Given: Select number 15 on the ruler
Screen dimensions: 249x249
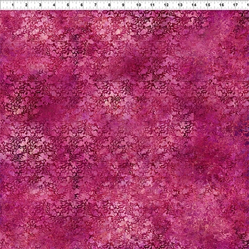Looking at the screenshot, I should point(208,5).
